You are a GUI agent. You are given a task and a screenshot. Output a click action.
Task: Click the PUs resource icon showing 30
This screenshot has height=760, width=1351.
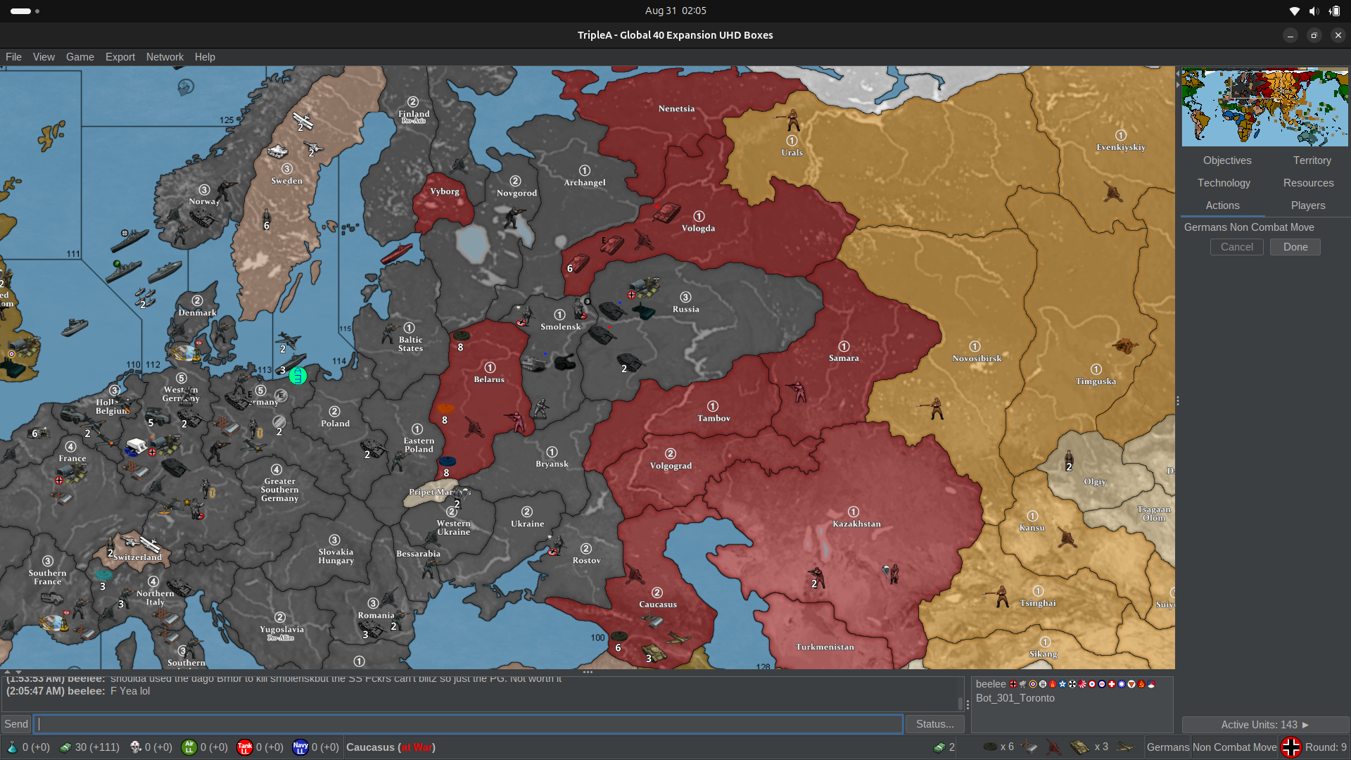[65, 747]
